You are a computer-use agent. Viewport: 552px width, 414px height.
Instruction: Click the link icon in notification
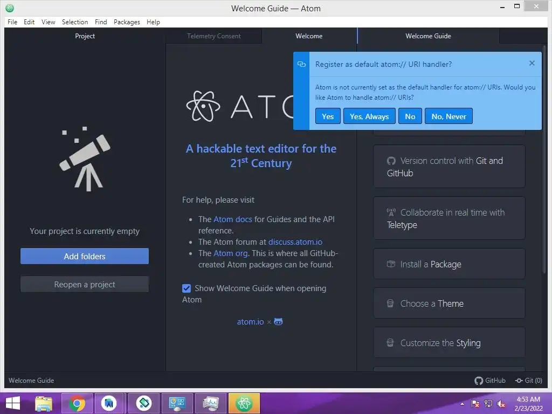[301, 64]
